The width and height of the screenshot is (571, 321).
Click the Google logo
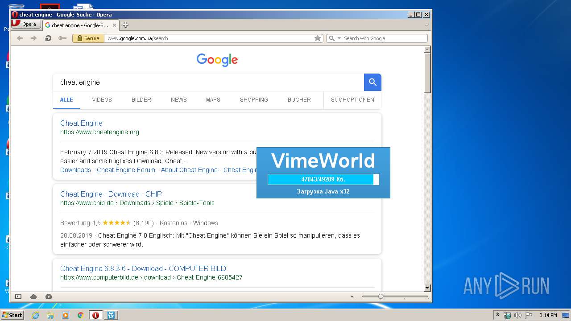pyautogui.click(x=217, y=60)
